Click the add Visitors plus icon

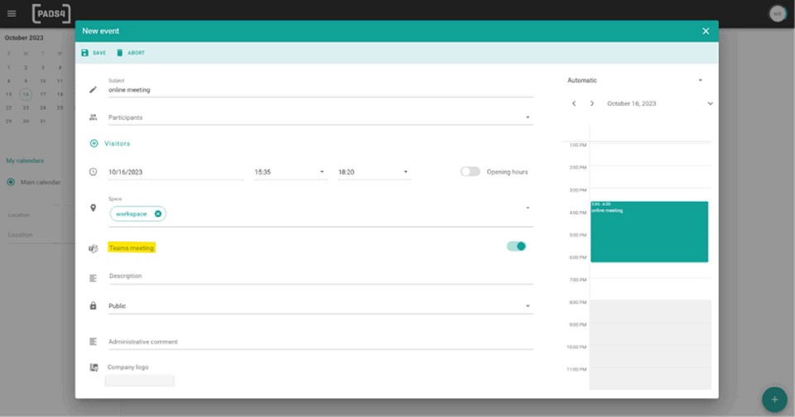point(94,143)
